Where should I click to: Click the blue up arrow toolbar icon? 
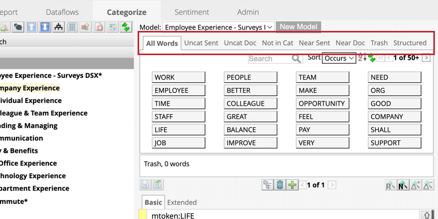pyautogui.click(x=32, y=27)
